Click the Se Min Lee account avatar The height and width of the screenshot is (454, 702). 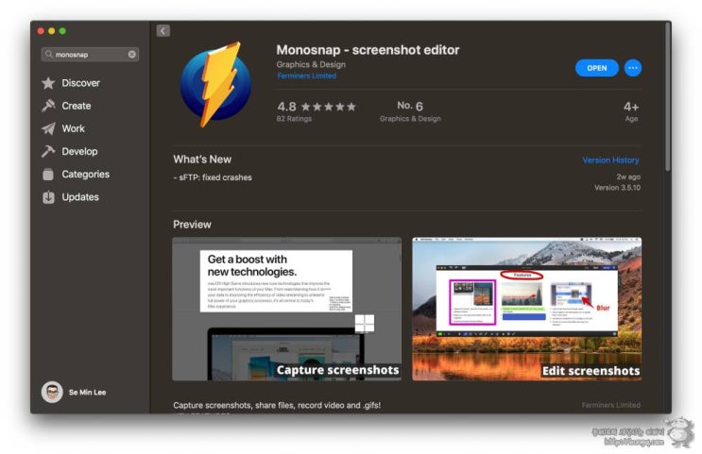(x=52, y=393)
